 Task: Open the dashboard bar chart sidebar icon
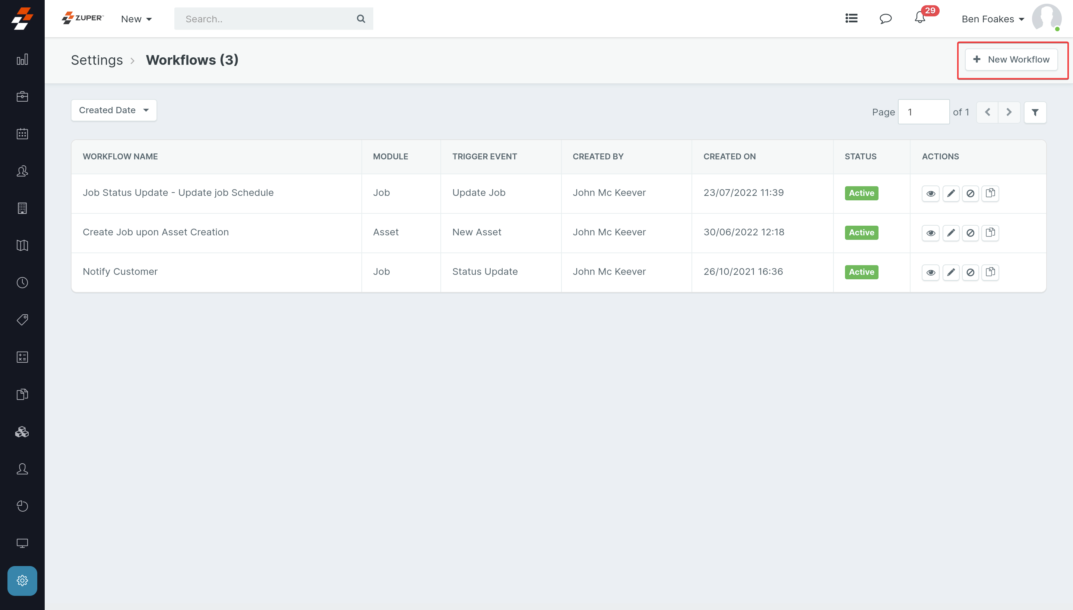[x=22, y=60]
